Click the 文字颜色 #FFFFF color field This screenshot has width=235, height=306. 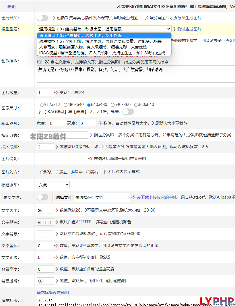coord(45,222)
